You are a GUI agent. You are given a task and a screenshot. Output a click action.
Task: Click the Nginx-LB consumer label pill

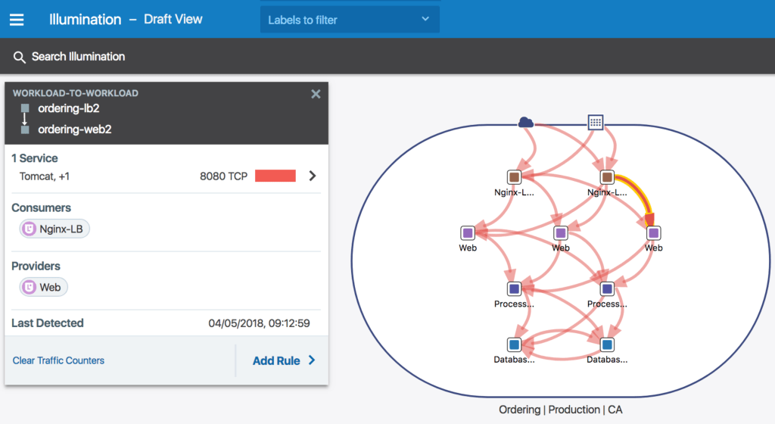pos(54,229)
